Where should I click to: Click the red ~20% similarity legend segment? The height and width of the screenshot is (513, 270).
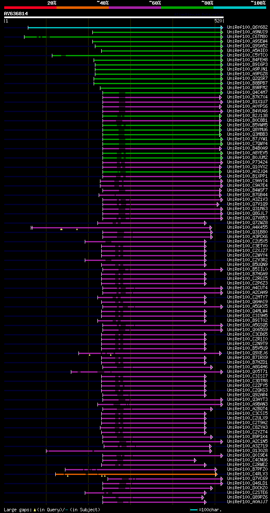(30, 8)
